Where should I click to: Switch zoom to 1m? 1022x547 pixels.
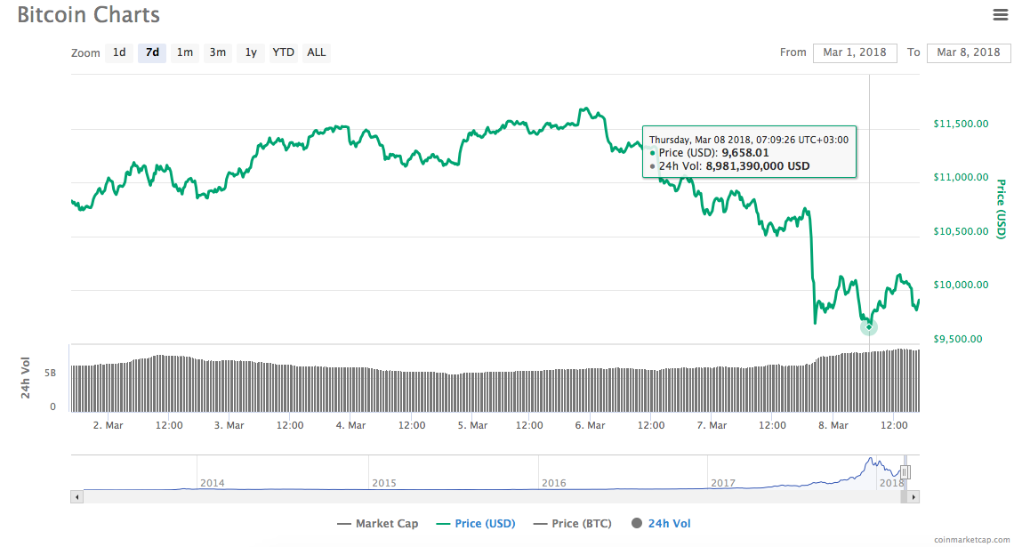(x=185, y=52)
